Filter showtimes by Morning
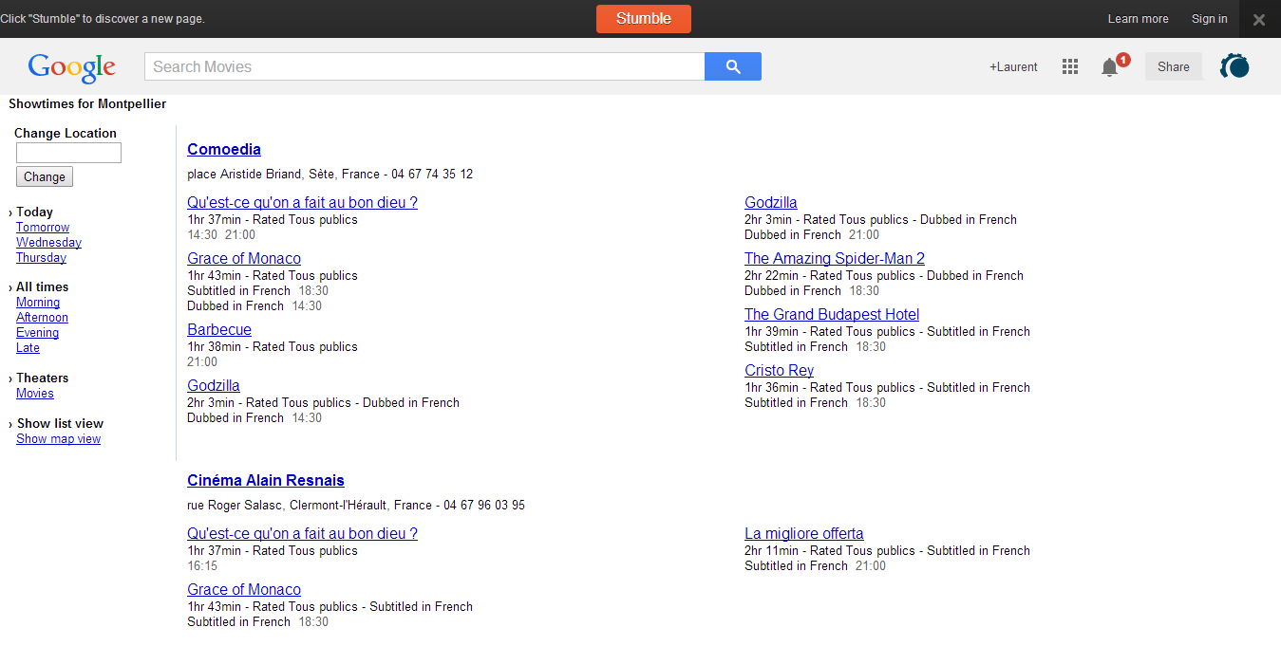This screenshot has width=1281, height=646. click(38, 303)
